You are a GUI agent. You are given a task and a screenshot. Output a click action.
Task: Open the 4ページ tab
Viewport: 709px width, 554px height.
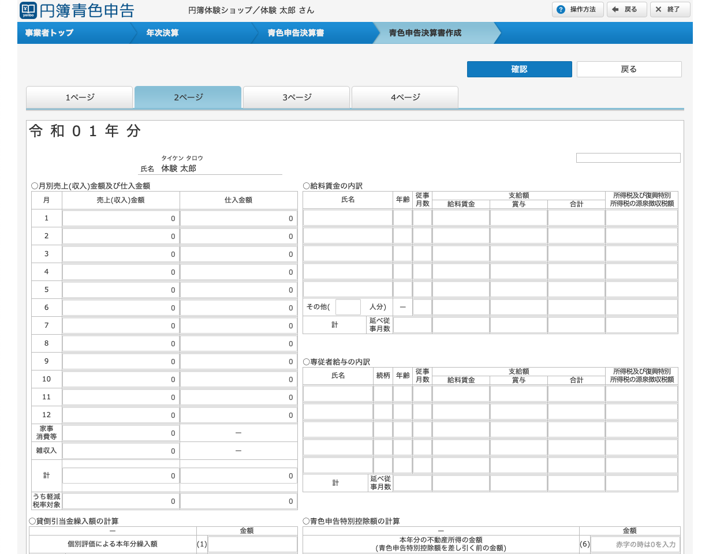[x=405, y=98]
